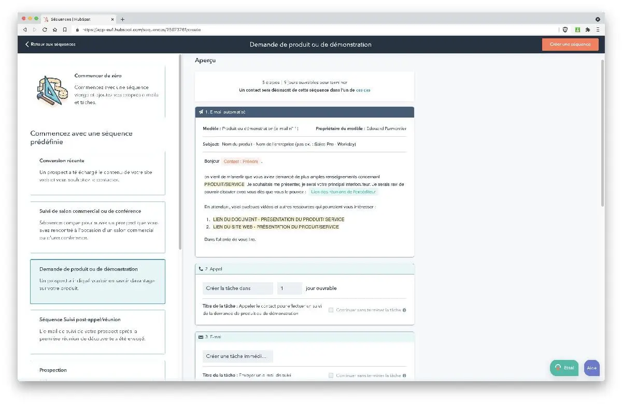The width and height of the screenshot is (622, 404).
Task: Click the address bar URL
Action: click(x=142, y=30)
